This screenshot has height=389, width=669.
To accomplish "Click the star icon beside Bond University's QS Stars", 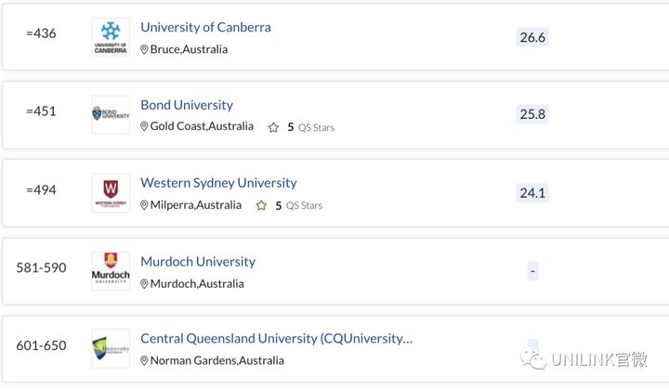I will click(273, 127).
